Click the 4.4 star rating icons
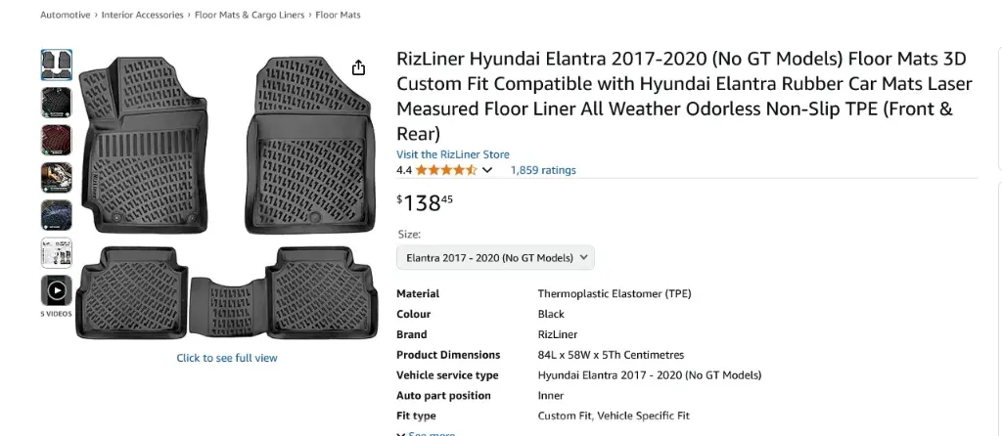Screen dimensions: 1002x436 pos(445,170)
